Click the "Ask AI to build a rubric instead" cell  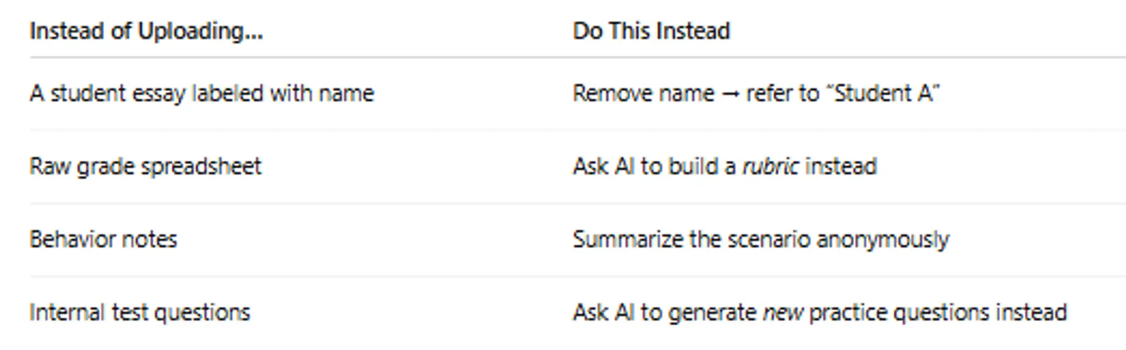(724, 166)
